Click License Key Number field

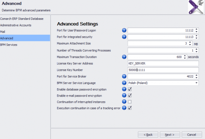click(163, 70)
